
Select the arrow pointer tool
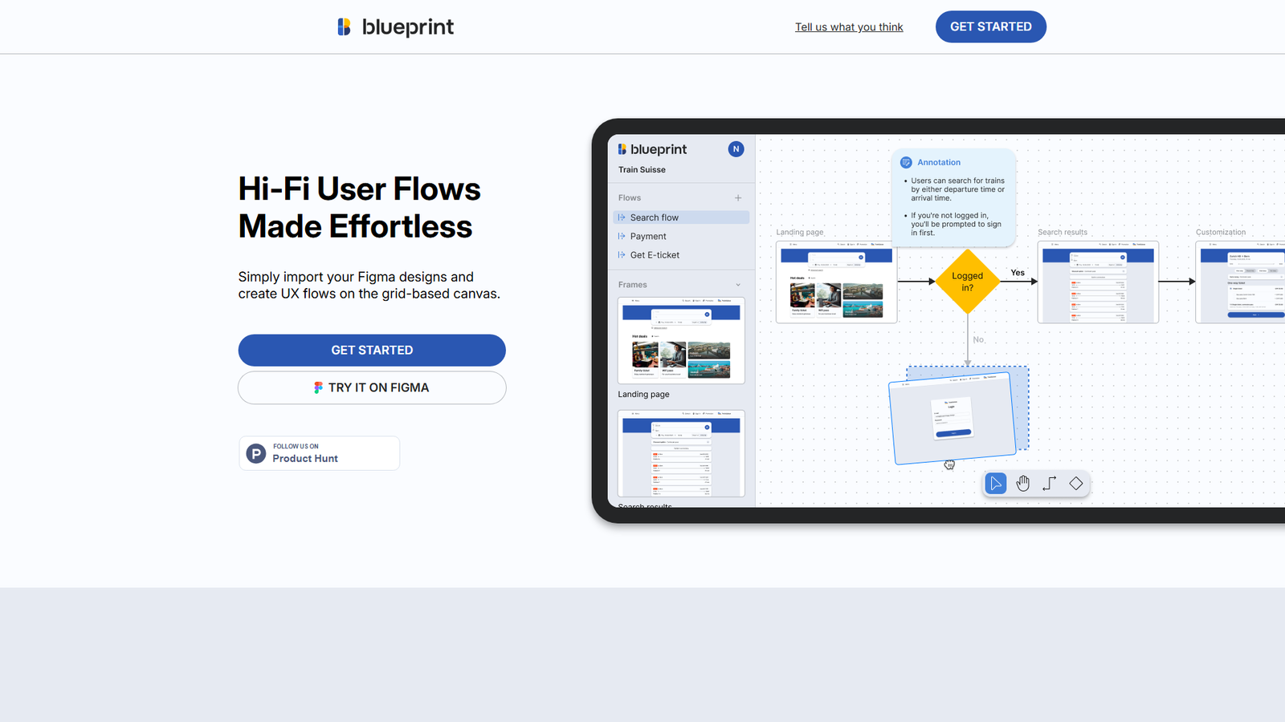coord(996,484)
